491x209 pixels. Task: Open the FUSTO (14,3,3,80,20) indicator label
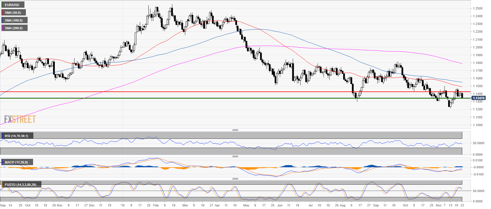21,185
